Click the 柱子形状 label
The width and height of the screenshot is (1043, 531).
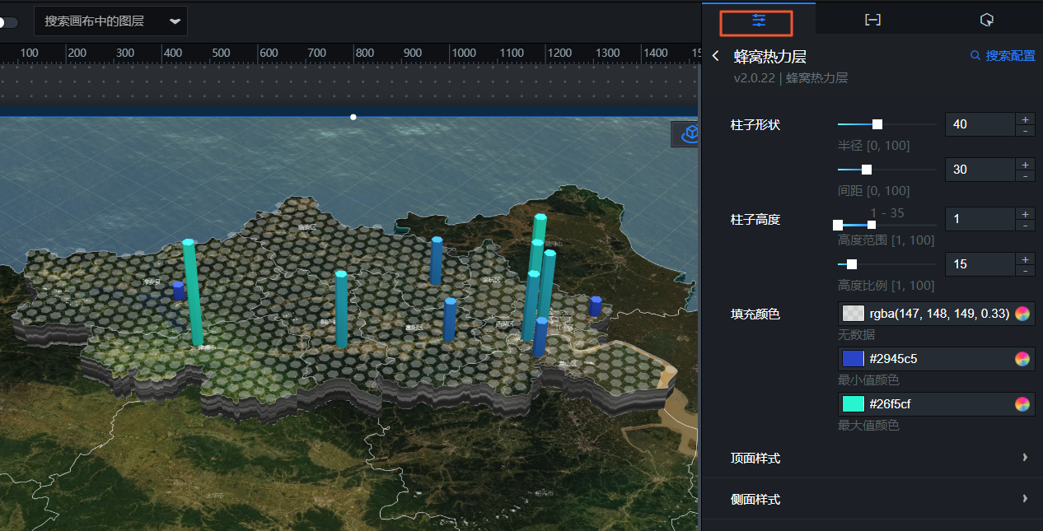pyautogui.click(x=755, y=125)
